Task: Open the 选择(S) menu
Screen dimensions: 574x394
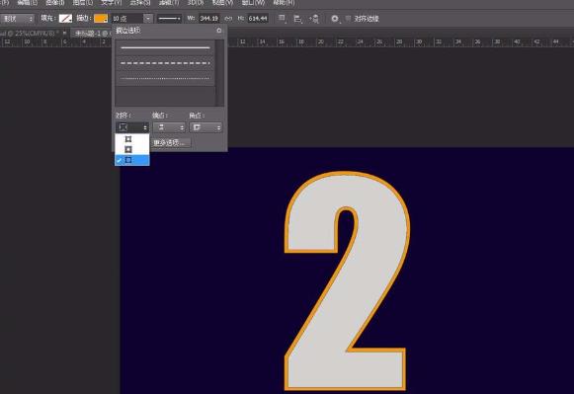Action: point(140,3)
